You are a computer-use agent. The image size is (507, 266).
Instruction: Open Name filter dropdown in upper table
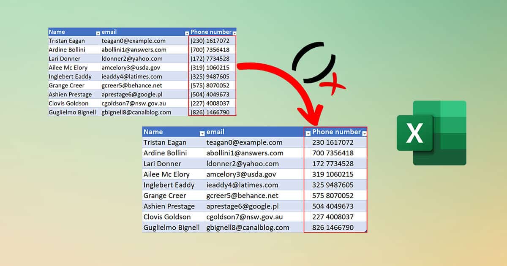click(98, 33)
